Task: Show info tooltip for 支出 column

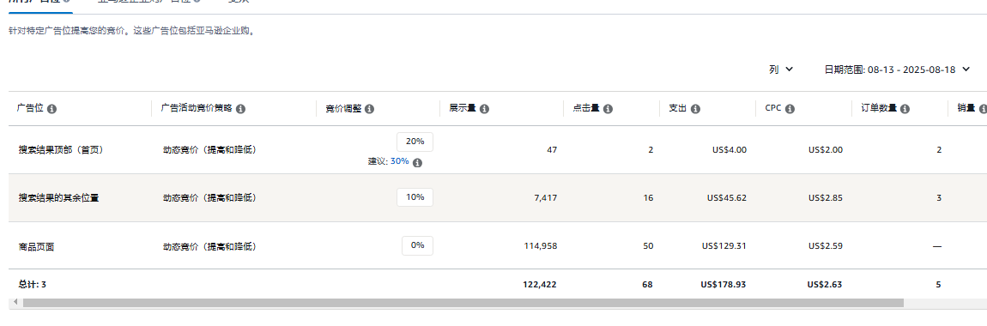Action: pyautogui.click(x=695, y=109)
